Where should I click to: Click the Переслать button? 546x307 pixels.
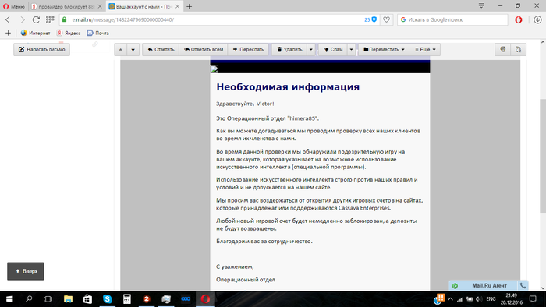248,49
